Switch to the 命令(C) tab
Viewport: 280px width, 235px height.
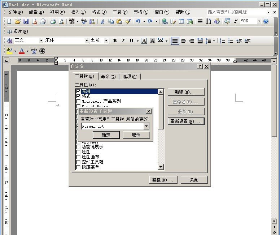pos(108,76)
